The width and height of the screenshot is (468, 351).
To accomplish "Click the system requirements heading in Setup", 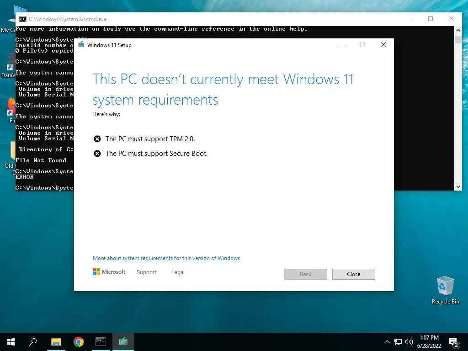I will (223, 89).
